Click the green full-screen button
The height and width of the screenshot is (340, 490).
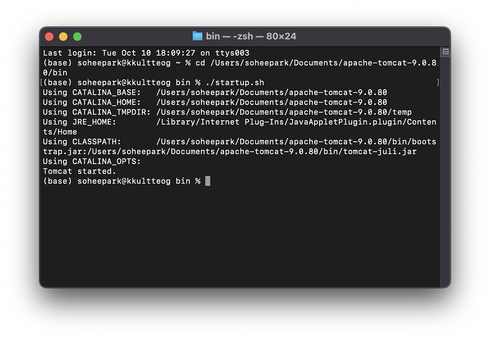tap(77, 36)
